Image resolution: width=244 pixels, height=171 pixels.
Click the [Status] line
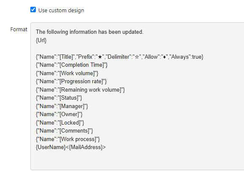tap(59, 98)
